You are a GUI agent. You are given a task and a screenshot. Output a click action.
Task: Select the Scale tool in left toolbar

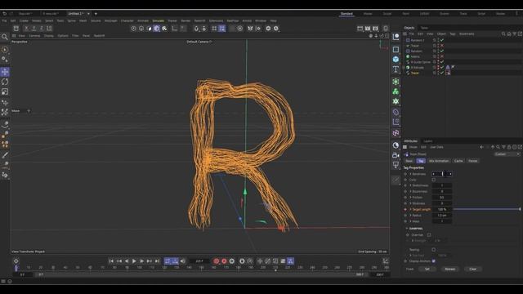pyautogui.click(x=5, y=91)
